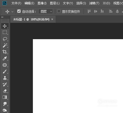Click the align top edges button
123x113 pixels.
89,11
